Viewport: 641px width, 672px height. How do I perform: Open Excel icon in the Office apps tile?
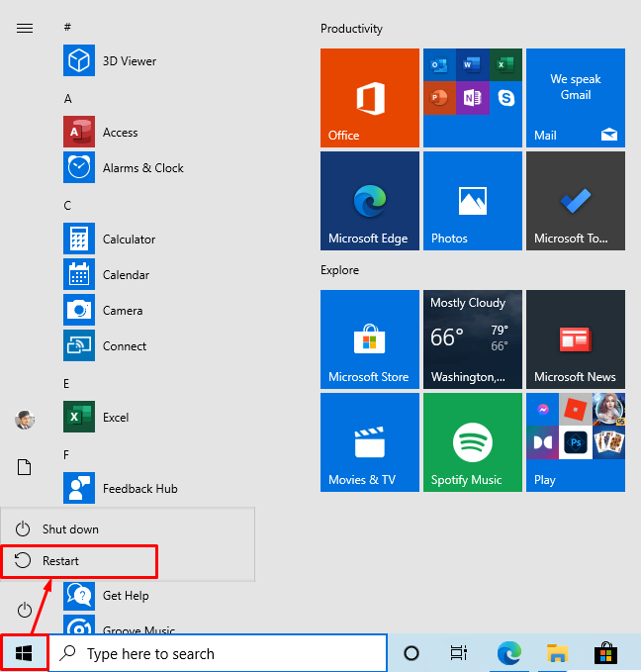[506, 64]
